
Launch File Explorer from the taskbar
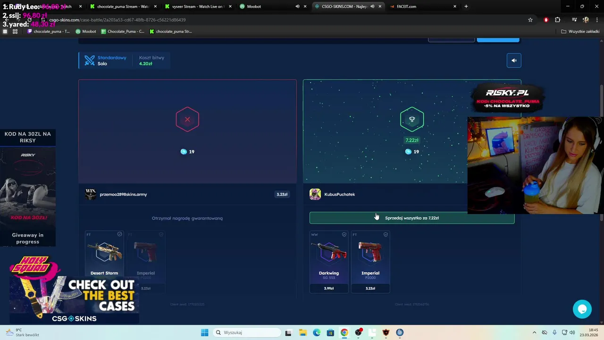pos(302,332)
